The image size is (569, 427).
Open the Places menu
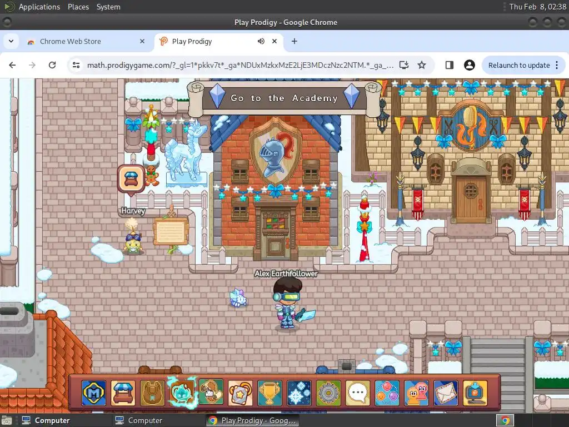click(x=78, y=7)
